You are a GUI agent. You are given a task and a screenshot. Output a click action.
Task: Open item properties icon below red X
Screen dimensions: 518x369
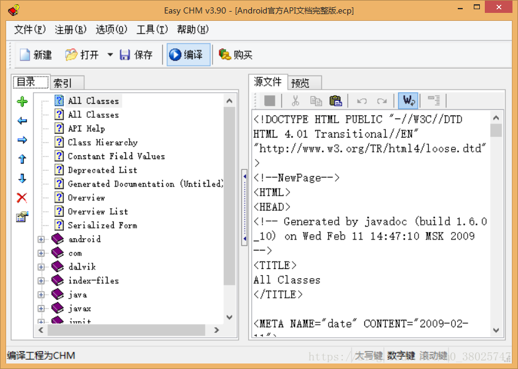[x=22, y=217]
